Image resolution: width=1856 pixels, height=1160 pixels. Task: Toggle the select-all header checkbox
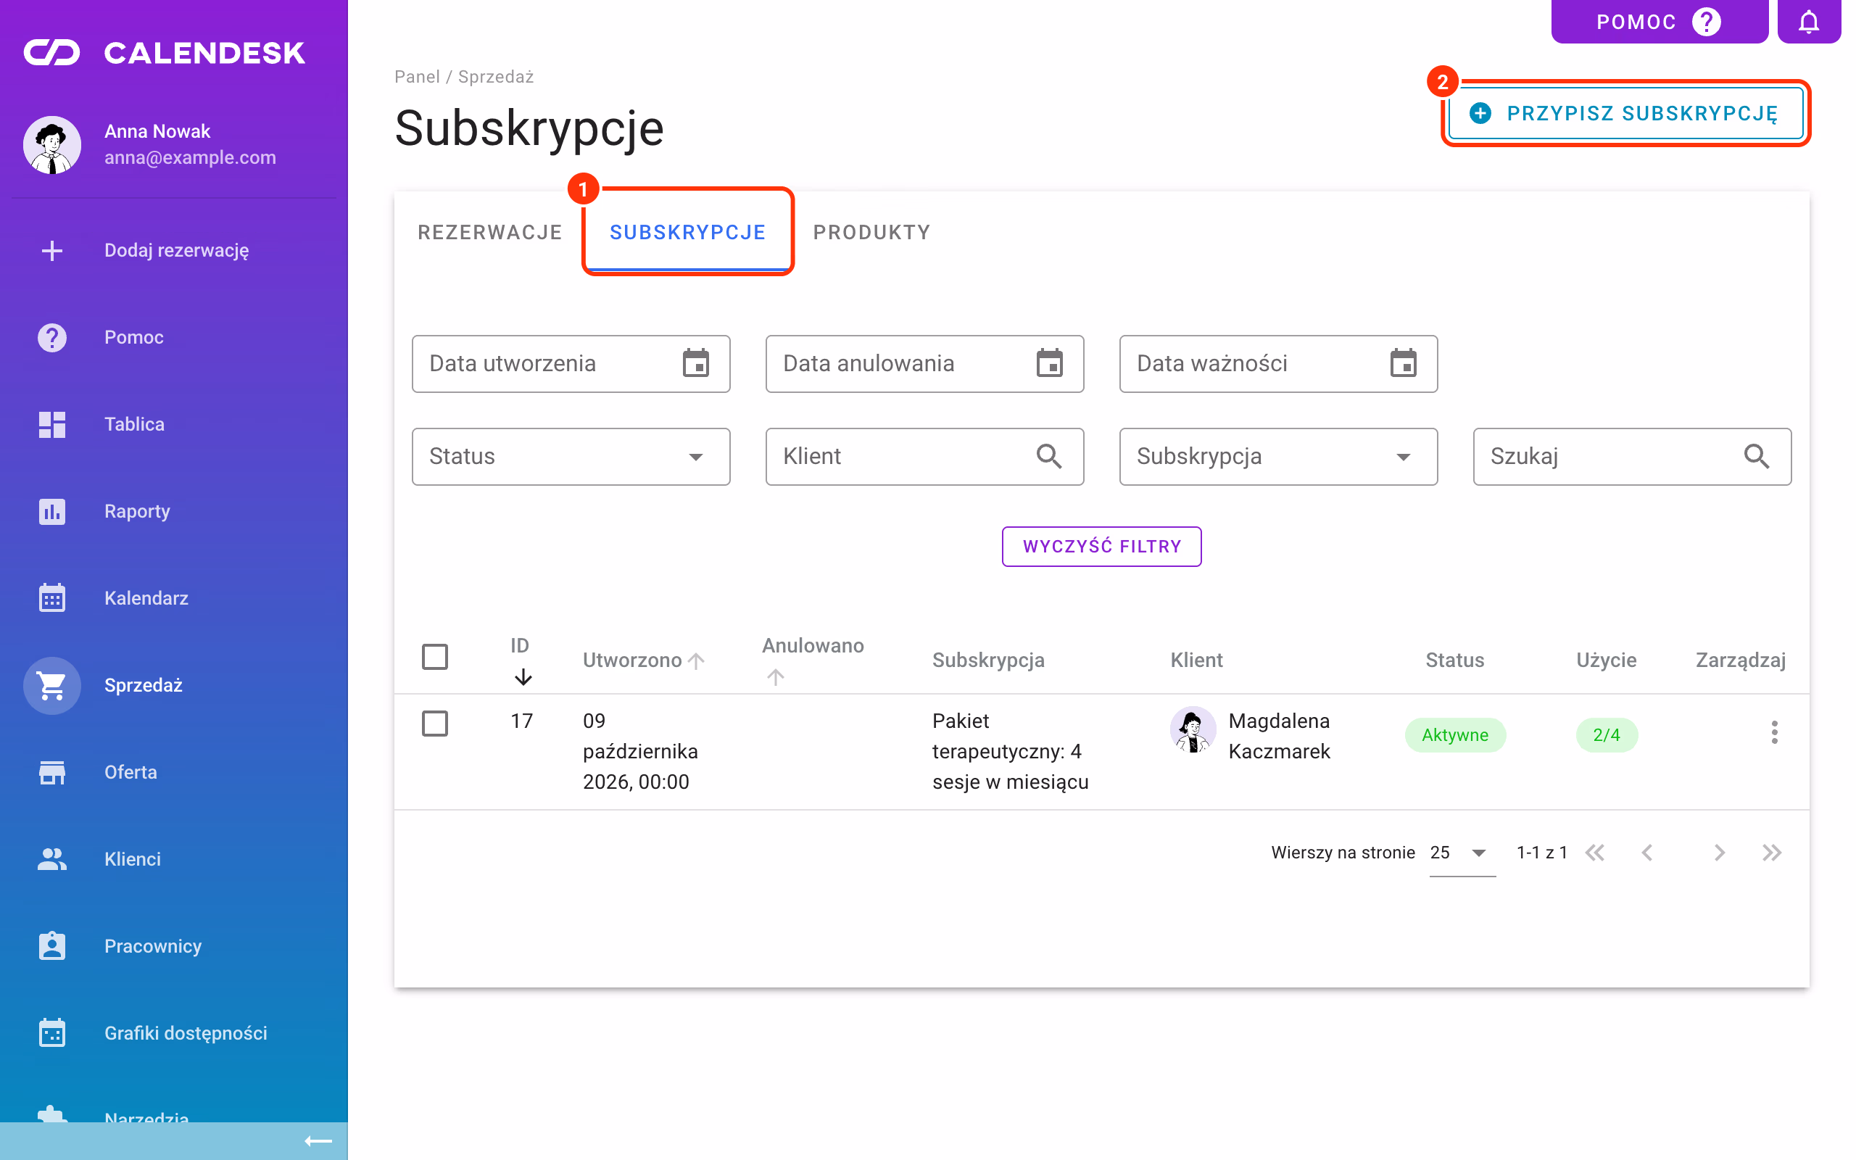435,657
